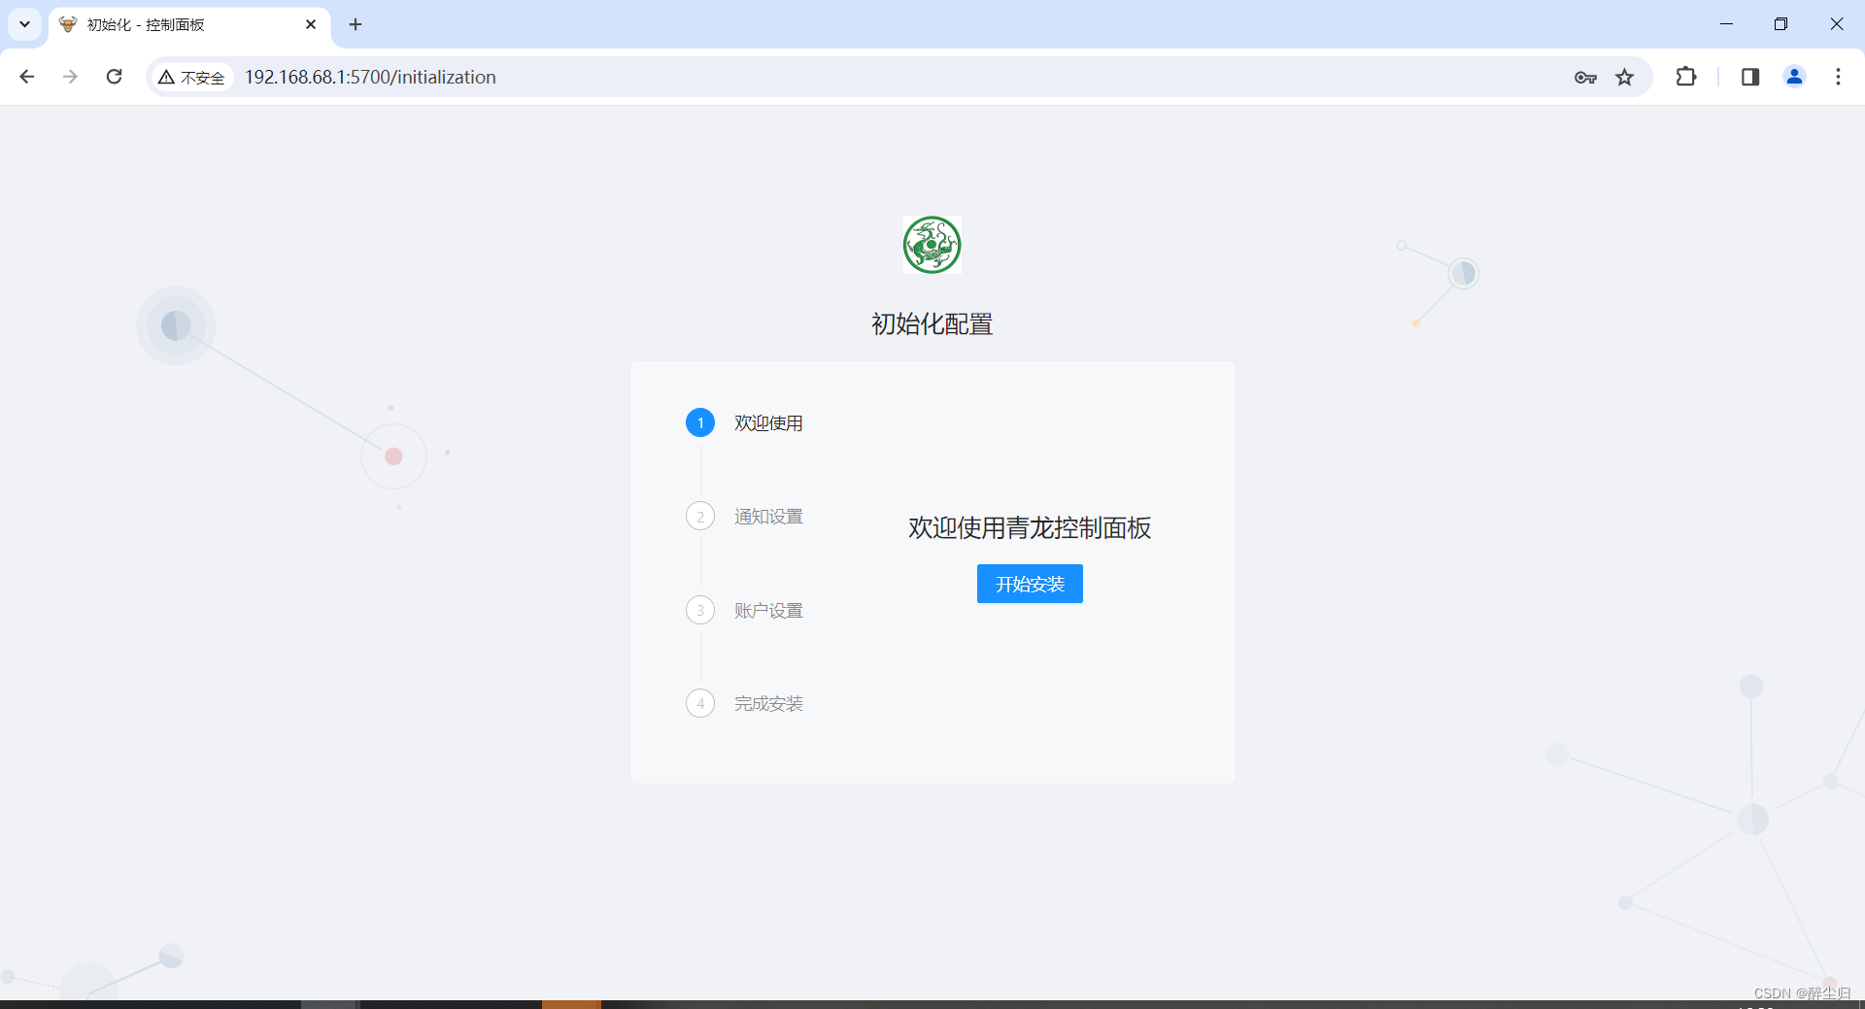Open the saved passwords key icon

[1585, 78]
